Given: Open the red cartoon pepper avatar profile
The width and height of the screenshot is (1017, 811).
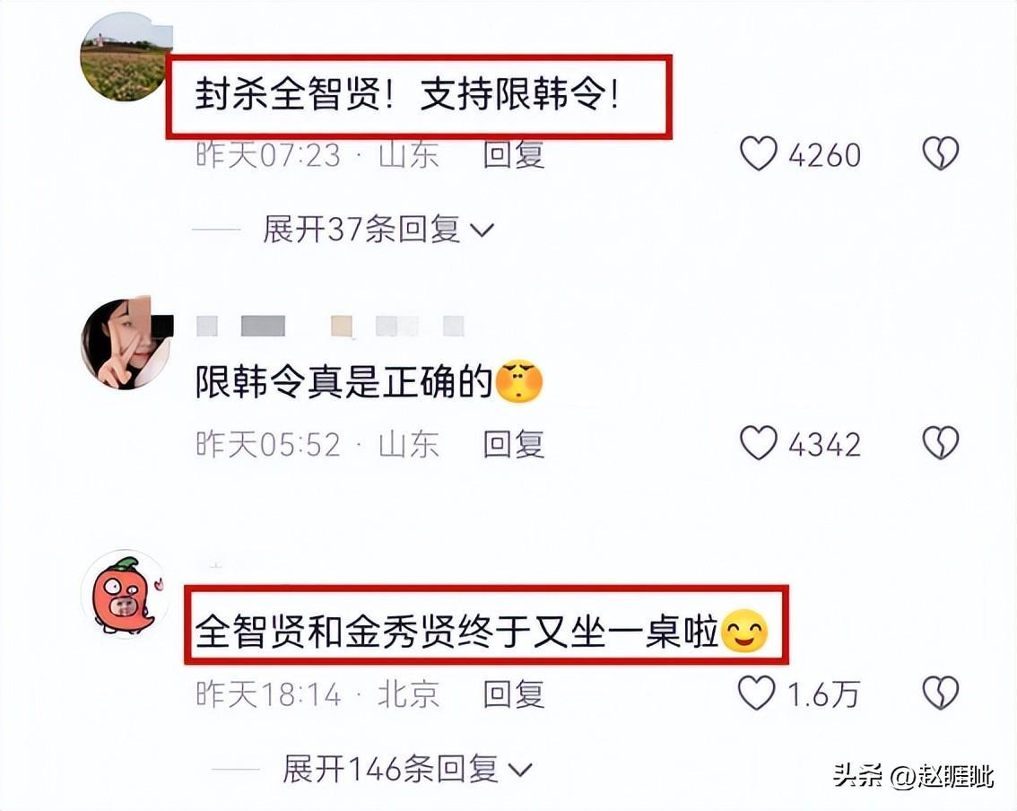Looking at the screenshot, I should pyautogui.click(x=126, y=594).
